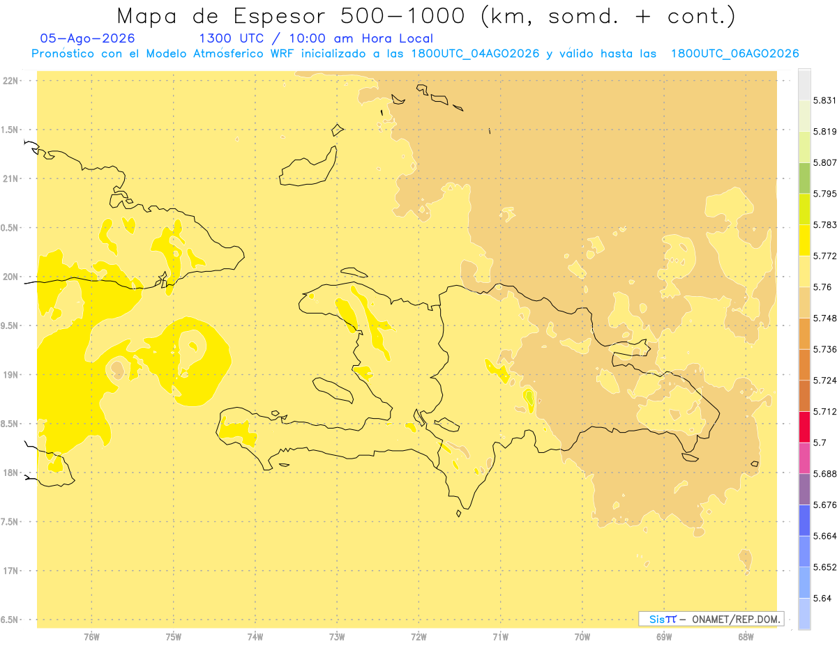837x646 pixels.
Task: Click the latitude label 21N
Action: click(x=10, y=178)
